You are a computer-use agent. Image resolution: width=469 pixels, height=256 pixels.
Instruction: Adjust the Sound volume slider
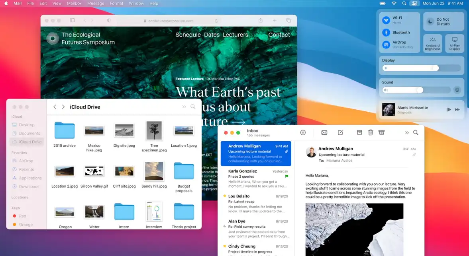[x=416, y=90]
